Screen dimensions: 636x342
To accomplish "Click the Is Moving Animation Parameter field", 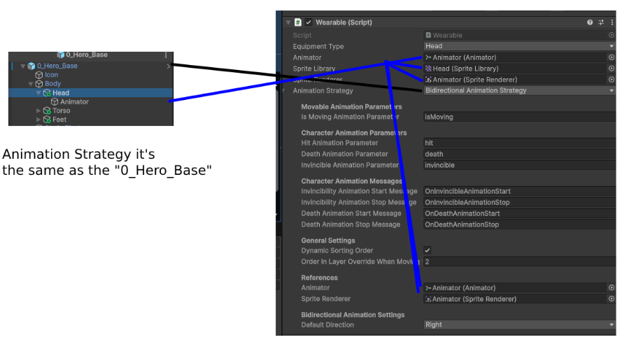I will click(x=518, y=117).
